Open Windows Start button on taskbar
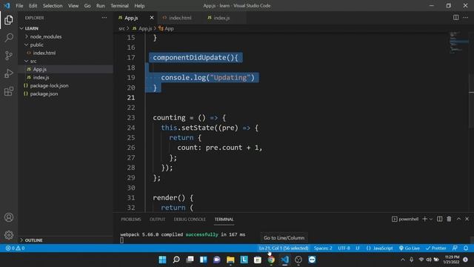 click(162, 260)
